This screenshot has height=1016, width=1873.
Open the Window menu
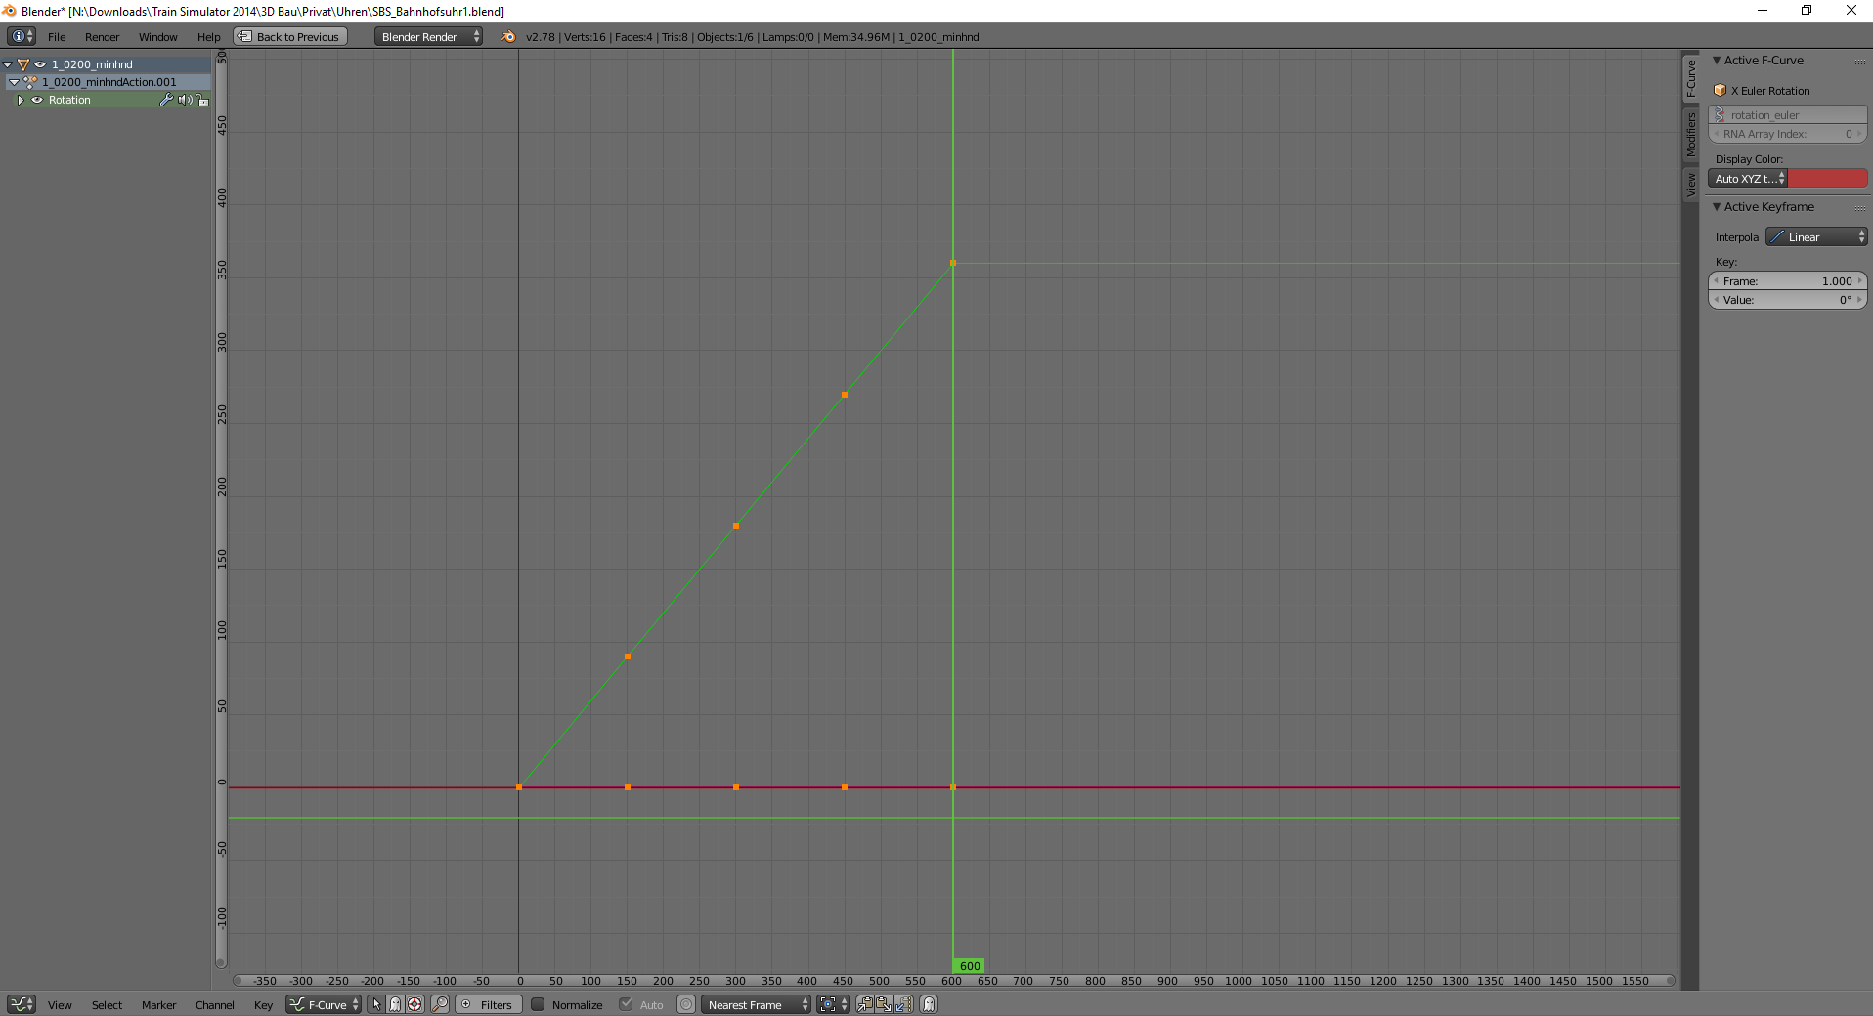pos(157,37)
